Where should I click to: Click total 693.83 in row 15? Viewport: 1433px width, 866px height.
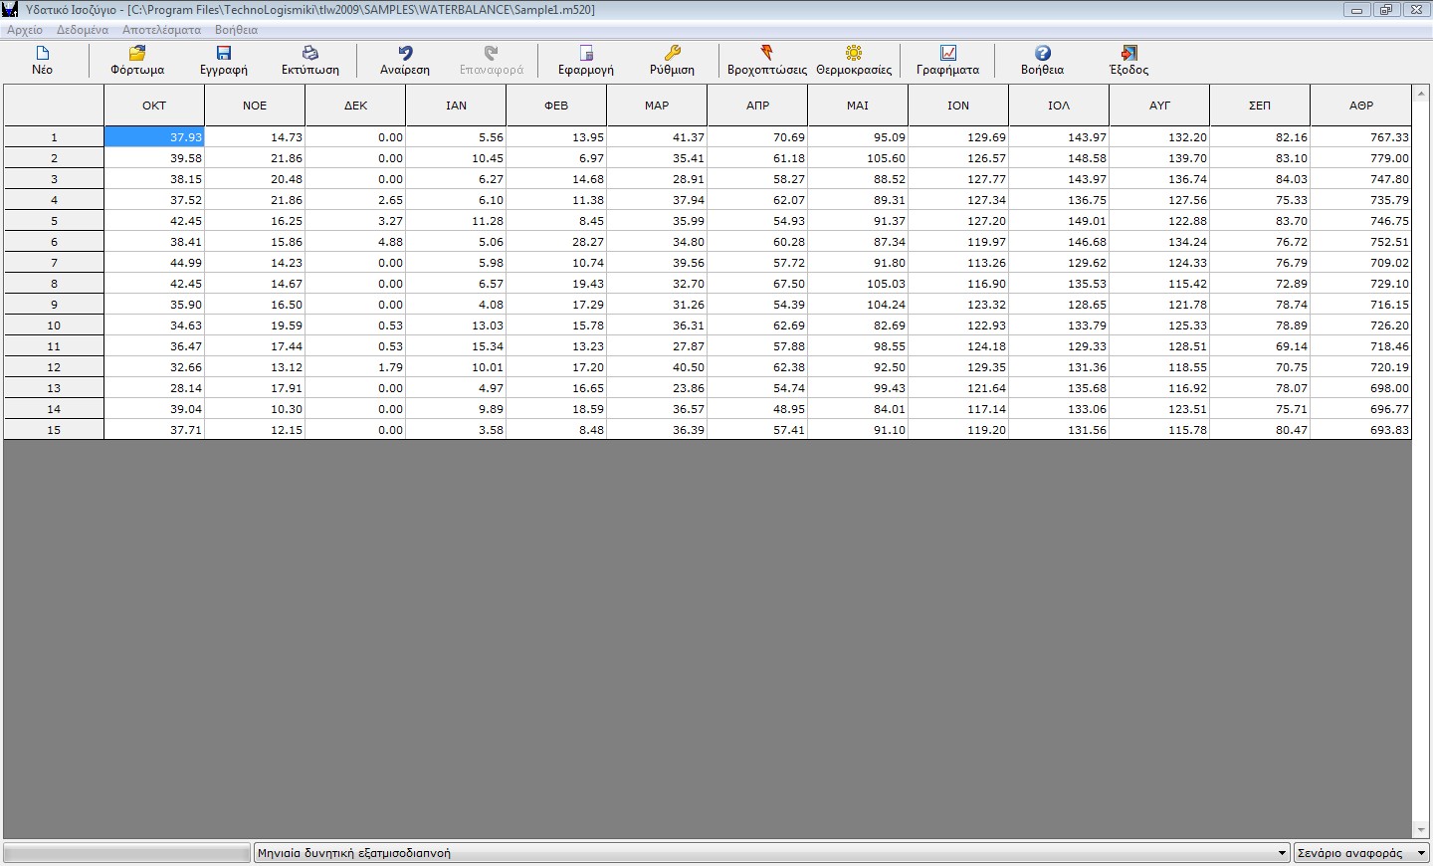[x=1360, y=430]
